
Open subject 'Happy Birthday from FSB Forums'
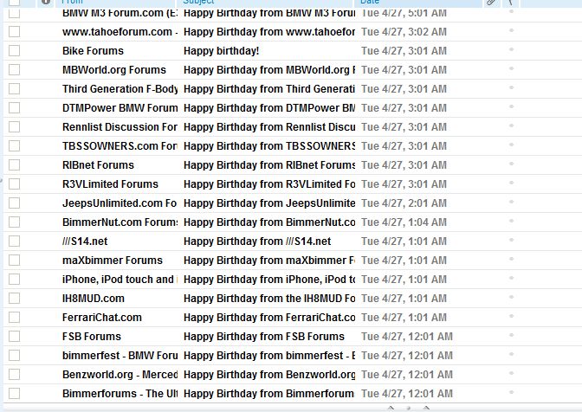(264, 337)
